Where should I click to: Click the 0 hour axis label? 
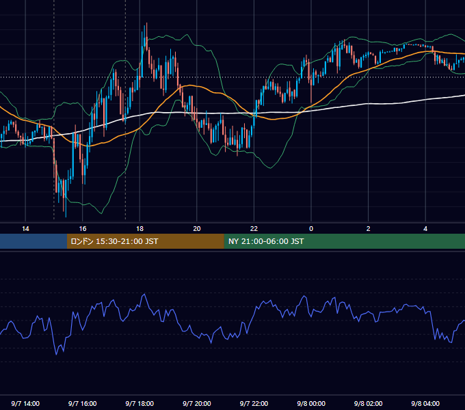(x=311, y=229)
